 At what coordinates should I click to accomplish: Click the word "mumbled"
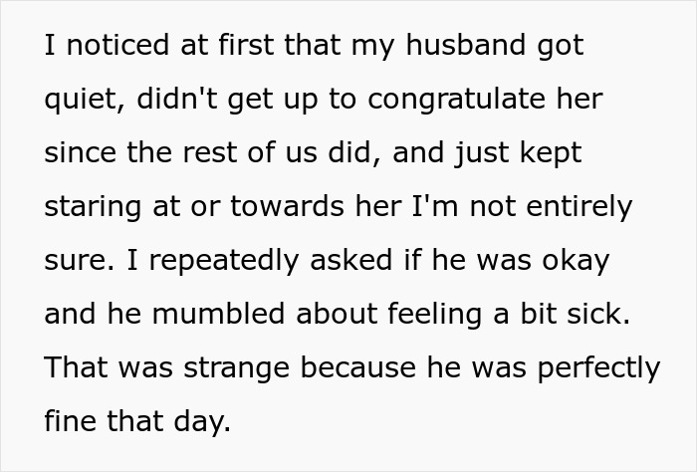pos(218,314)
